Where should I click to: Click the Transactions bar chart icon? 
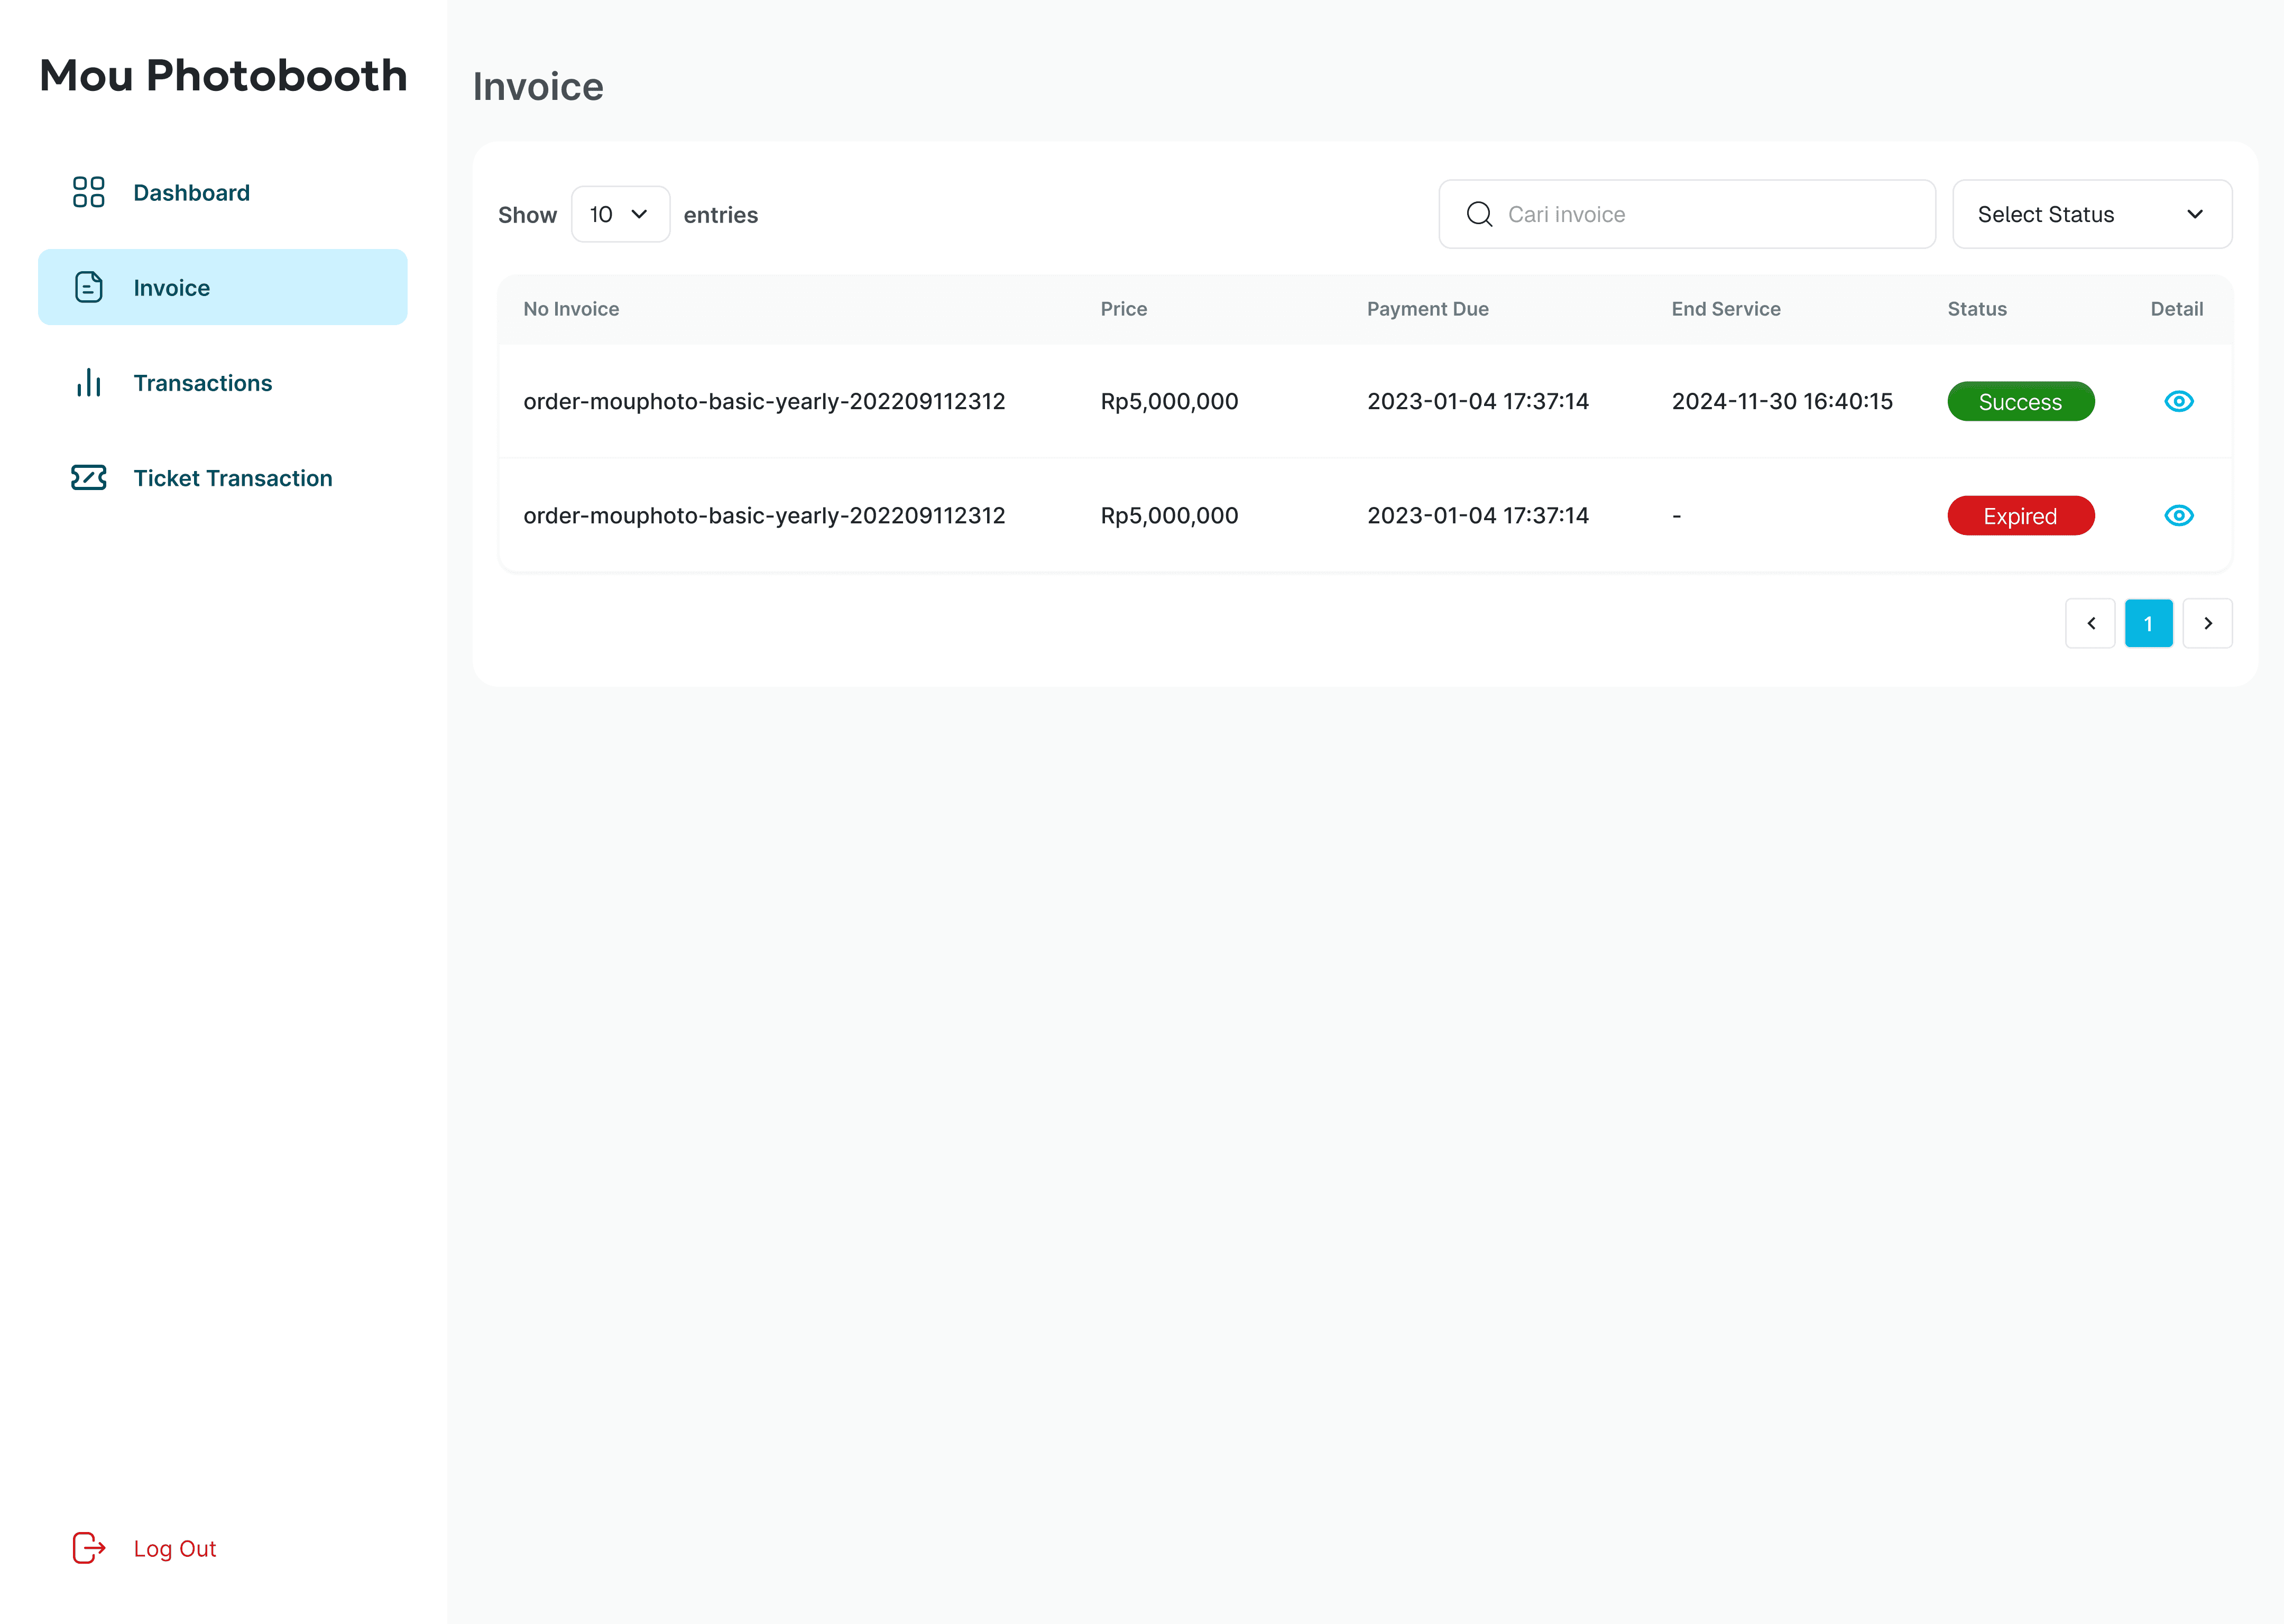88,382
